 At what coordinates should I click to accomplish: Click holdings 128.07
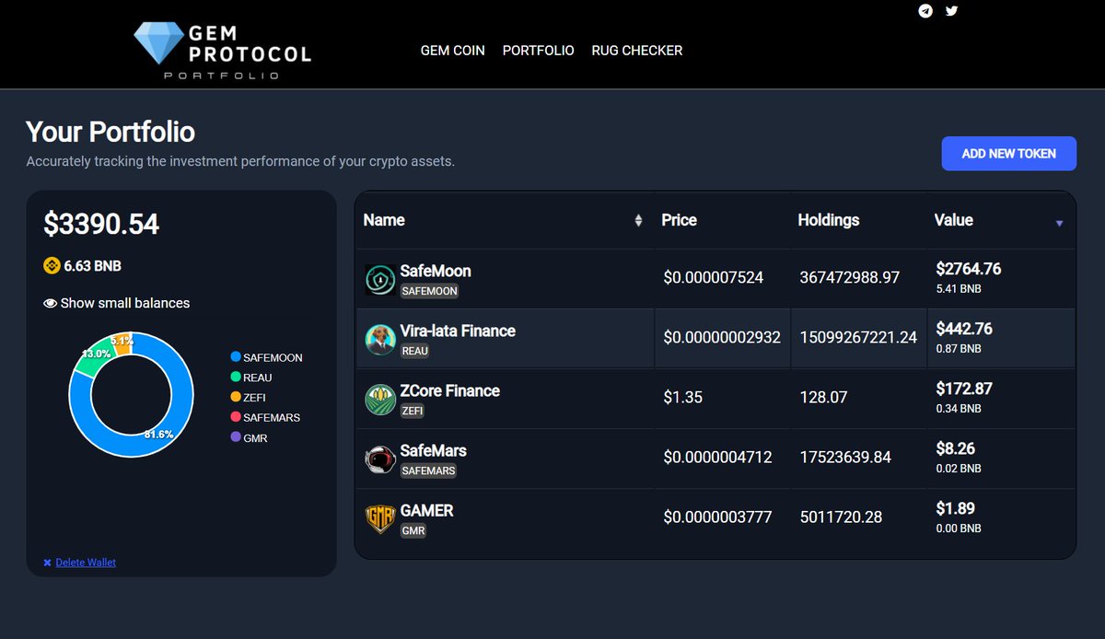pyautogui.click(x=823, y=397)
